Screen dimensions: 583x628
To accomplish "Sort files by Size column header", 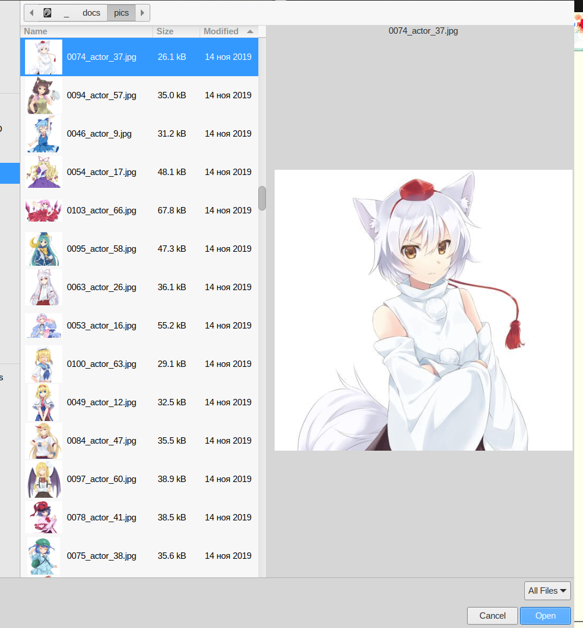I will pos(176,31).
